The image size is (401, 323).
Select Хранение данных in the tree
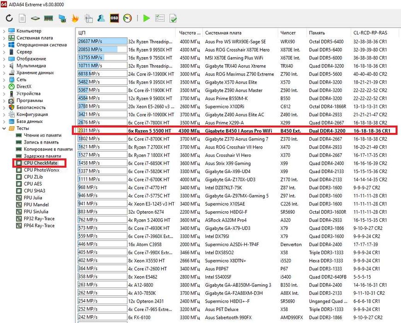[35, 72]
